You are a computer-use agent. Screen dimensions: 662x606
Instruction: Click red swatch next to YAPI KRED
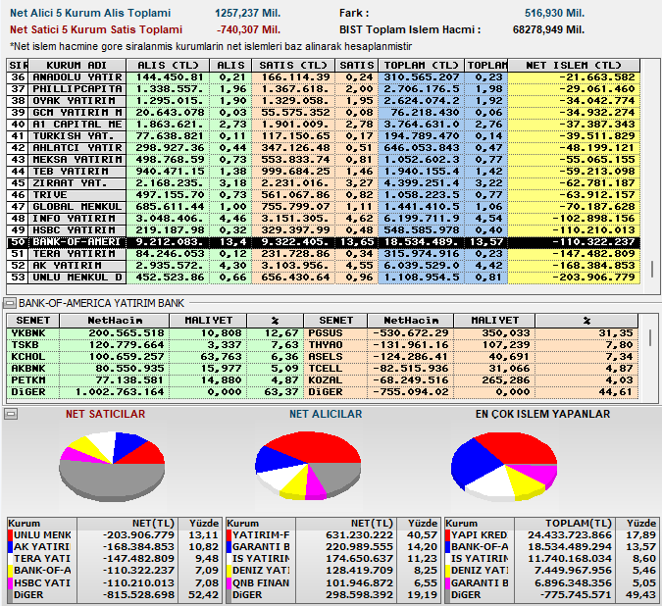(448, 535)
